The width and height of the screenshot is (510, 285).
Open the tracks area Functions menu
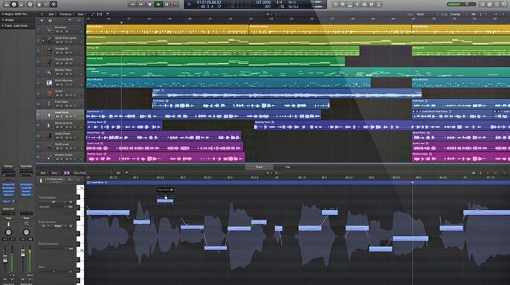pos(65,14)
